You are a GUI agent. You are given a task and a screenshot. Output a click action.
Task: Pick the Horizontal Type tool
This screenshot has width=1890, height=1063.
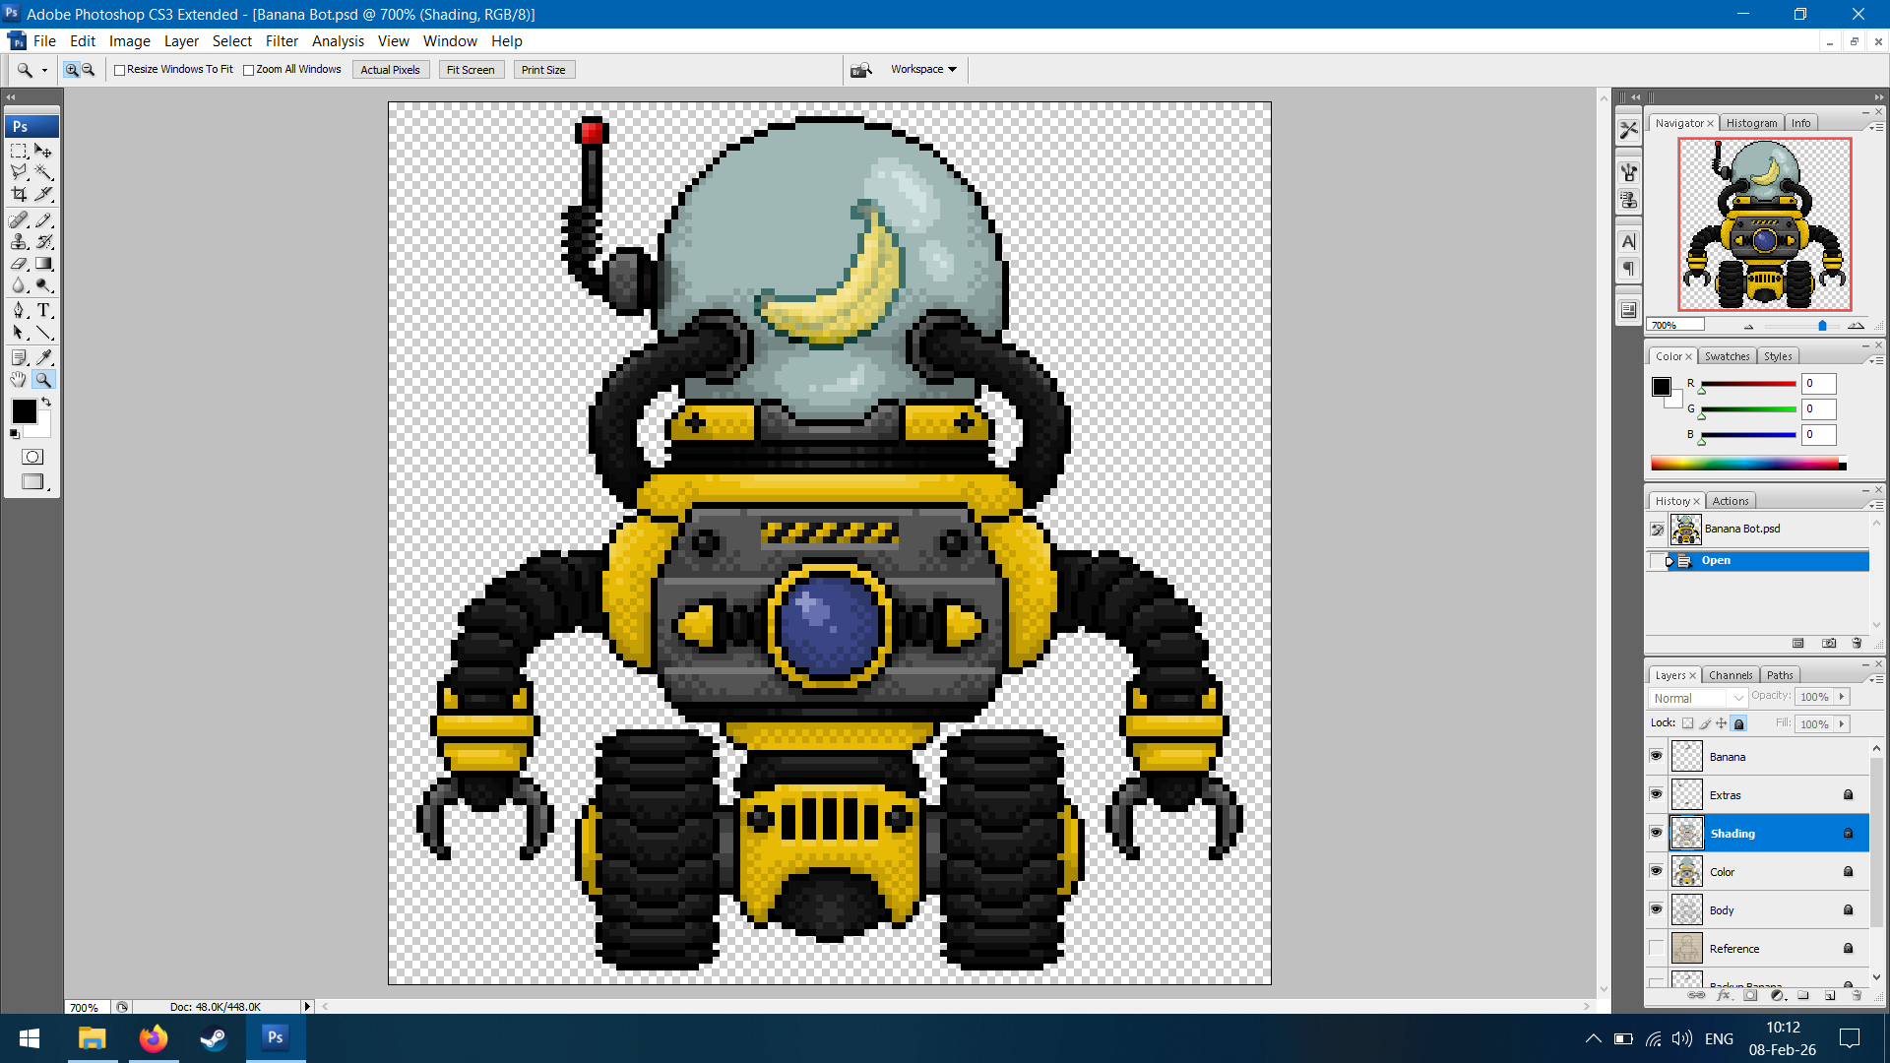(43, 310)
